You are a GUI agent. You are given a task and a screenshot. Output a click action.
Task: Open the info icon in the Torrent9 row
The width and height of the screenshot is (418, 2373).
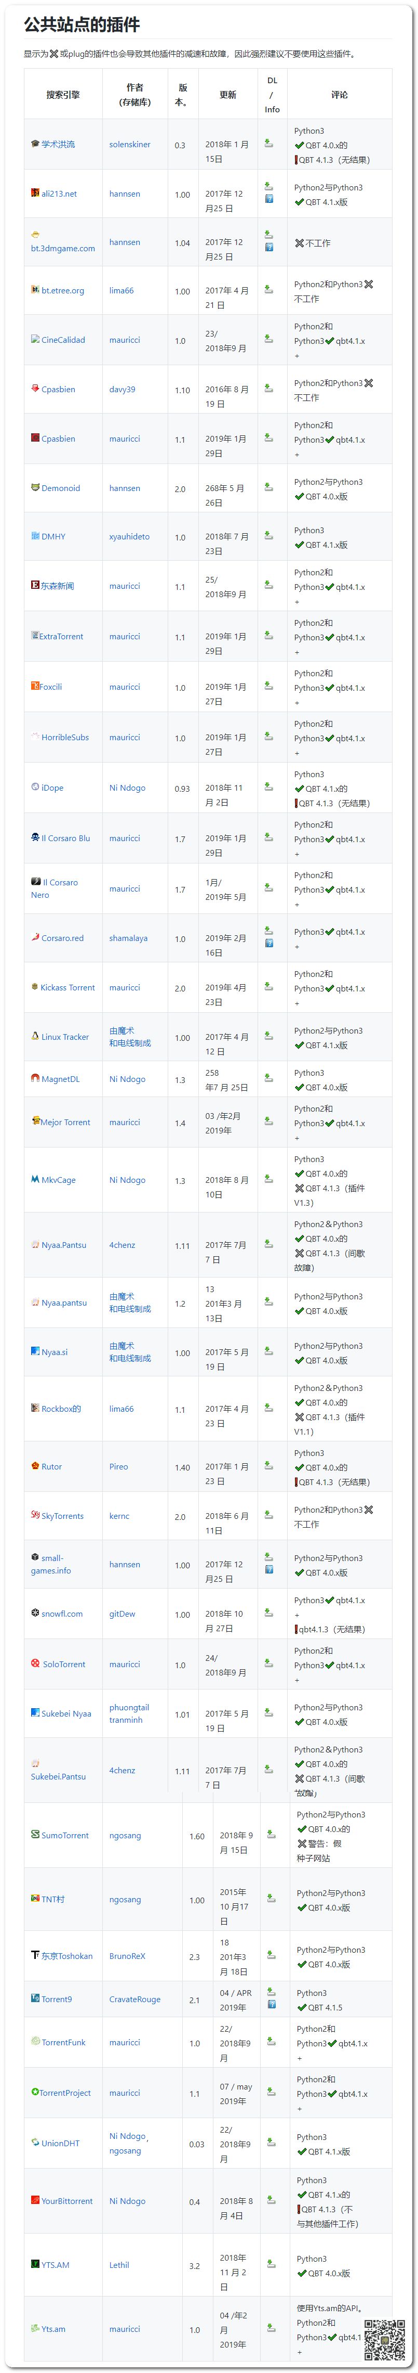click(271, 2005)
